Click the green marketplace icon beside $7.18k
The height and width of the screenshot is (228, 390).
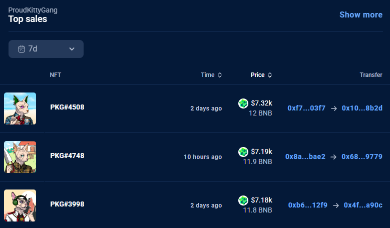pyautogui.click(x=243, y=200)
